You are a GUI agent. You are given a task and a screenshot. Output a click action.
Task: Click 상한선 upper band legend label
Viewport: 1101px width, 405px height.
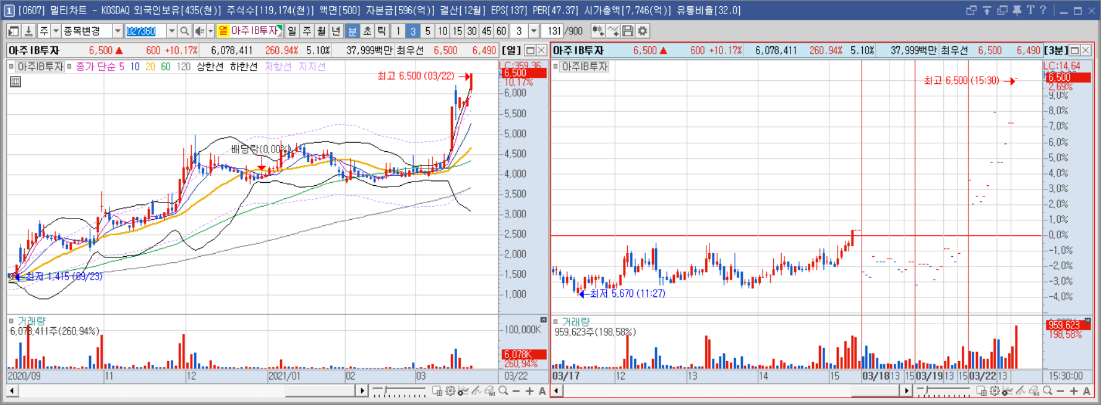210,67
